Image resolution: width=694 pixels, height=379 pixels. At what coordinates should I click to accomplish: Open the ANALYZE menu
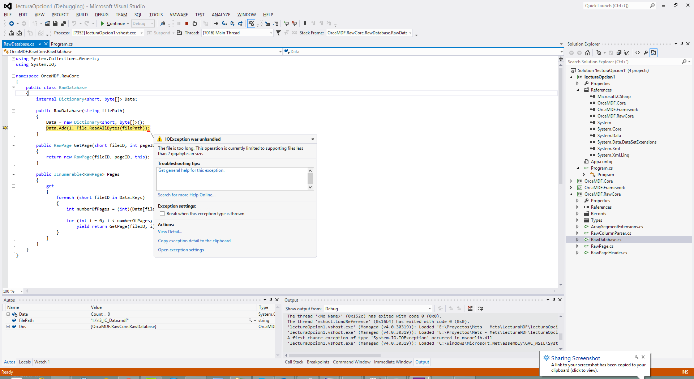coord(221,15)
